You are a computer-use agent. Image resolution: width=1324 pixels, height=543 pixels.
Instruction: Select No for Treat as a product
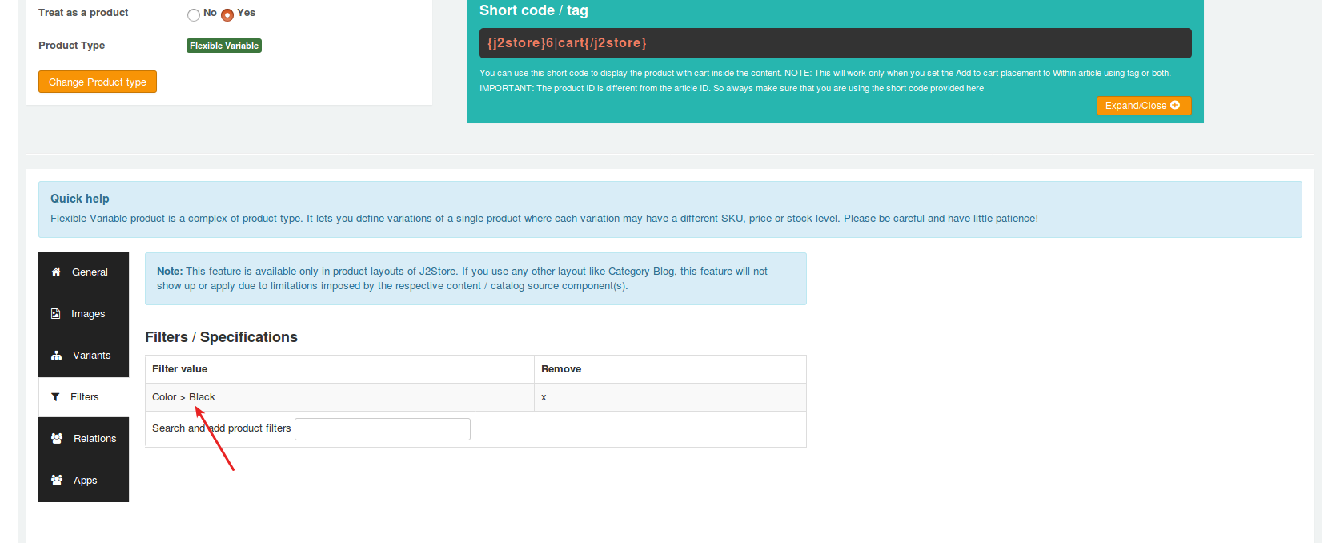(x=194, y=14)
